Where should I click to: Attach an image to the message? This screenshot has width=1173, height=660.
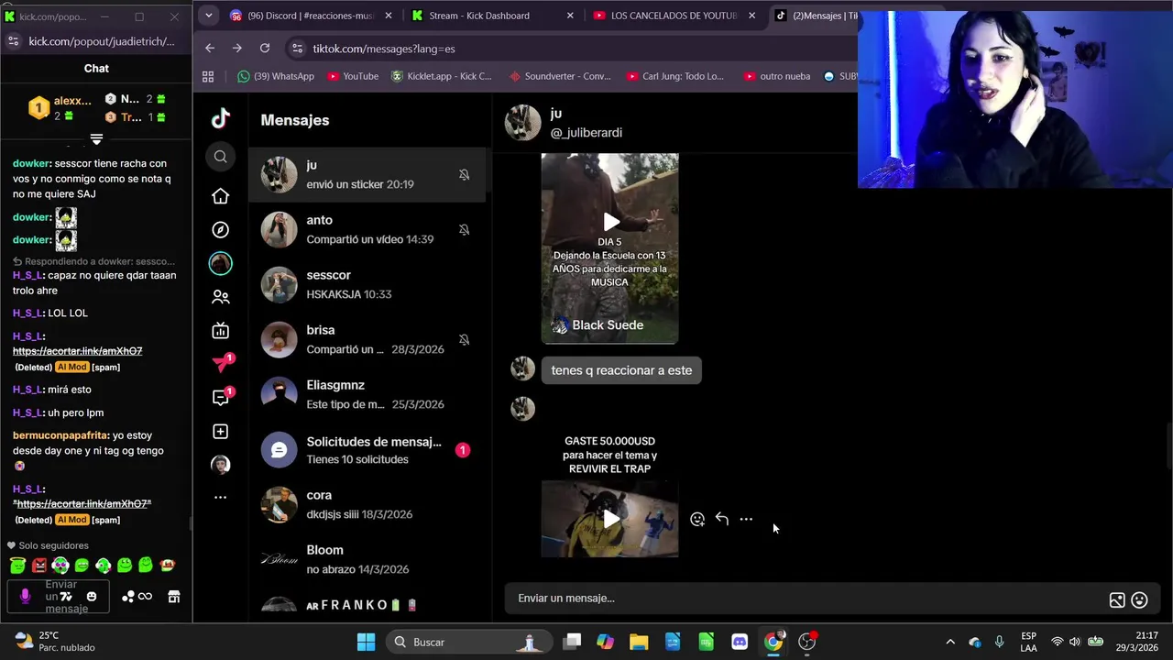coord(1117,600)
